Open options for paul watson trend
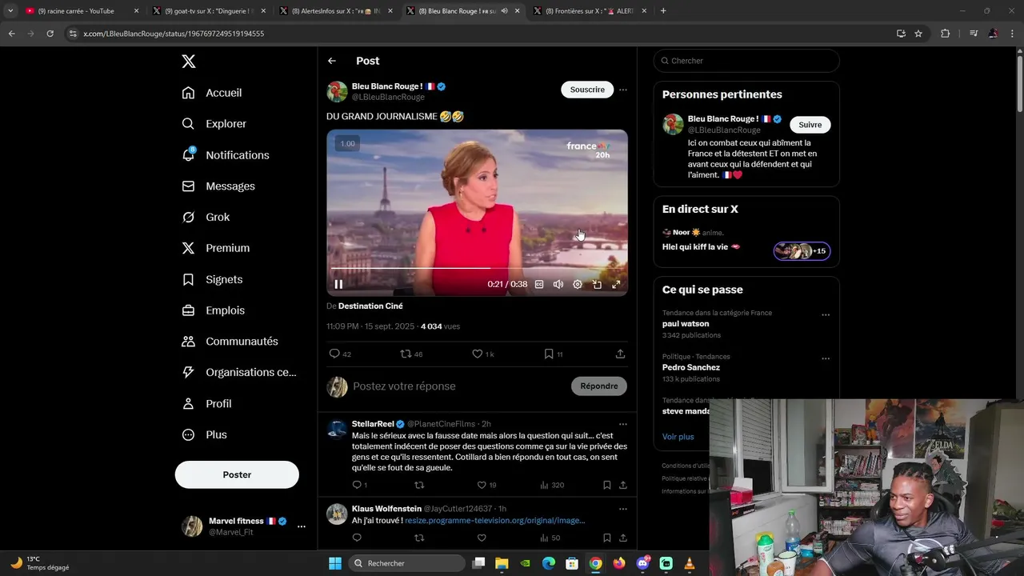Viewport: 1024px width, 576px height. pos(826,315)
